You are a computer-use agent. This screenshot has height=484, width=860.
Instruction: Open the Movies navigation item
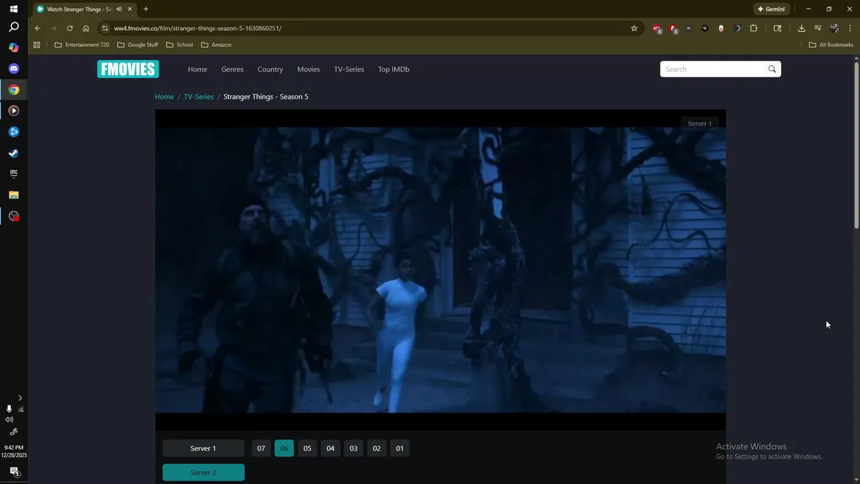[x=308, y=69]
